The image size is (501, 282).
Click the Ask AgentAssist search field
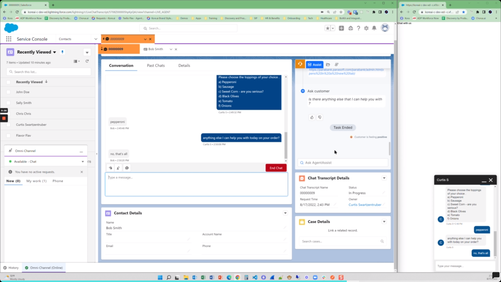pyautogui.click(x=343, y=163)
